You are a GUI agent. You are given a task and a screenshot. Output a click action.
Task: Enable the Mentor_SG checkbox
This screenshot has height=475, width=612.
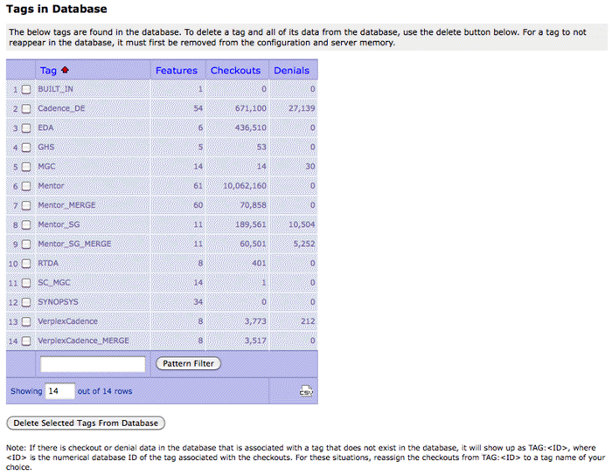click(26, 224)
